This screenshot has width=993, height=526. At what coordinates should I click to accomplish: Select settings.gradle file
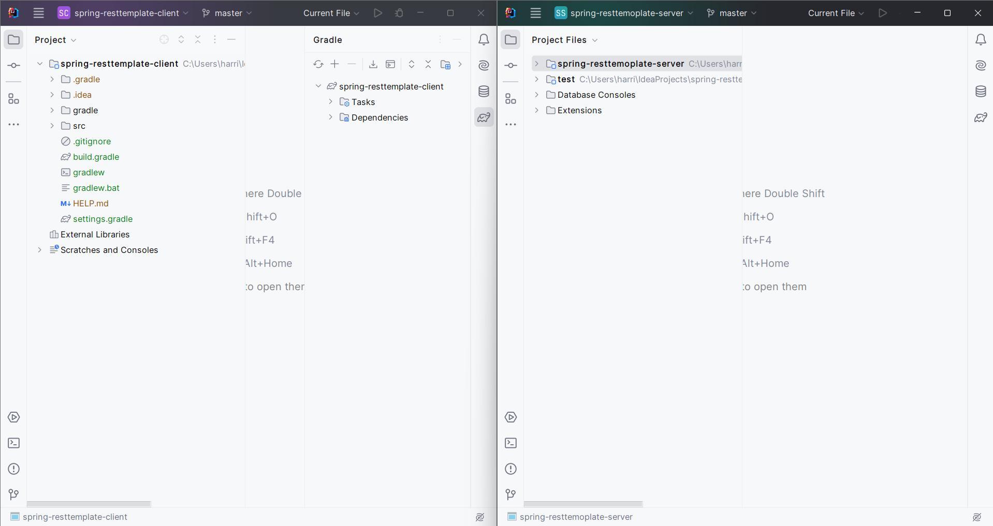(x=97, y=219)
